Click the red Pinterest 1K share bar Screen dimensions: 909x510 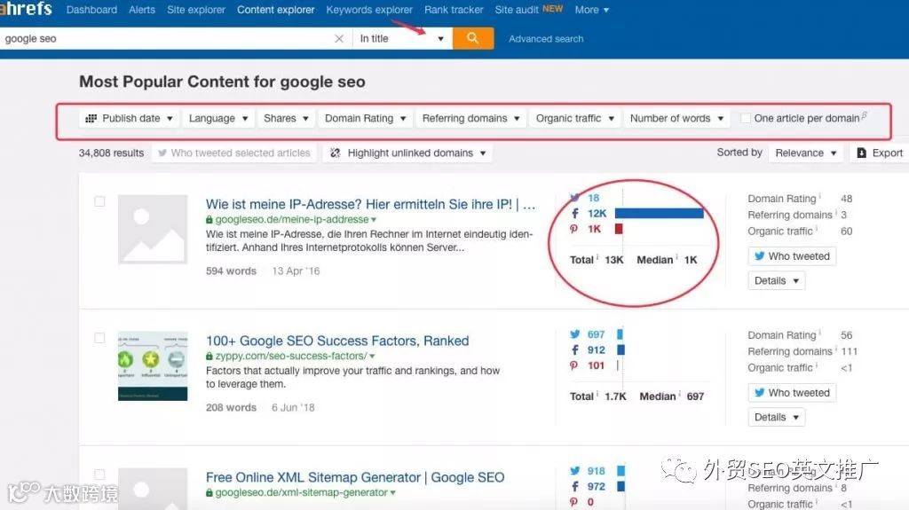[619, 229]
